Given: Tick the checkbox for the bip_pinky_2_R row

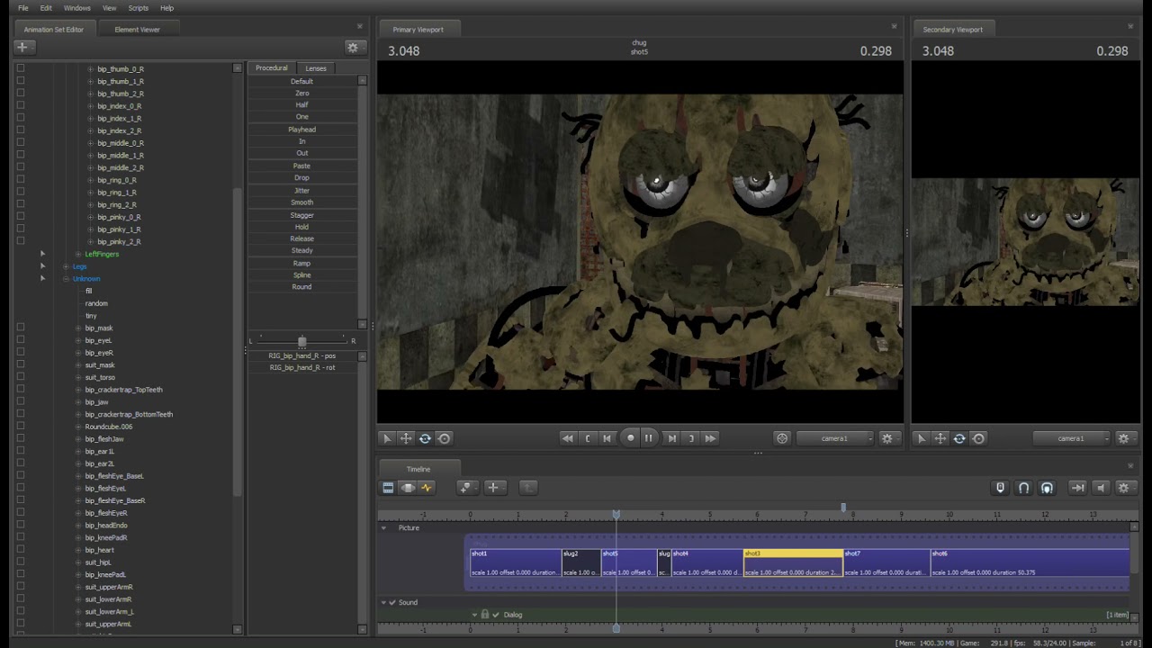Looking at the screenshot, I should coord(21,241).
